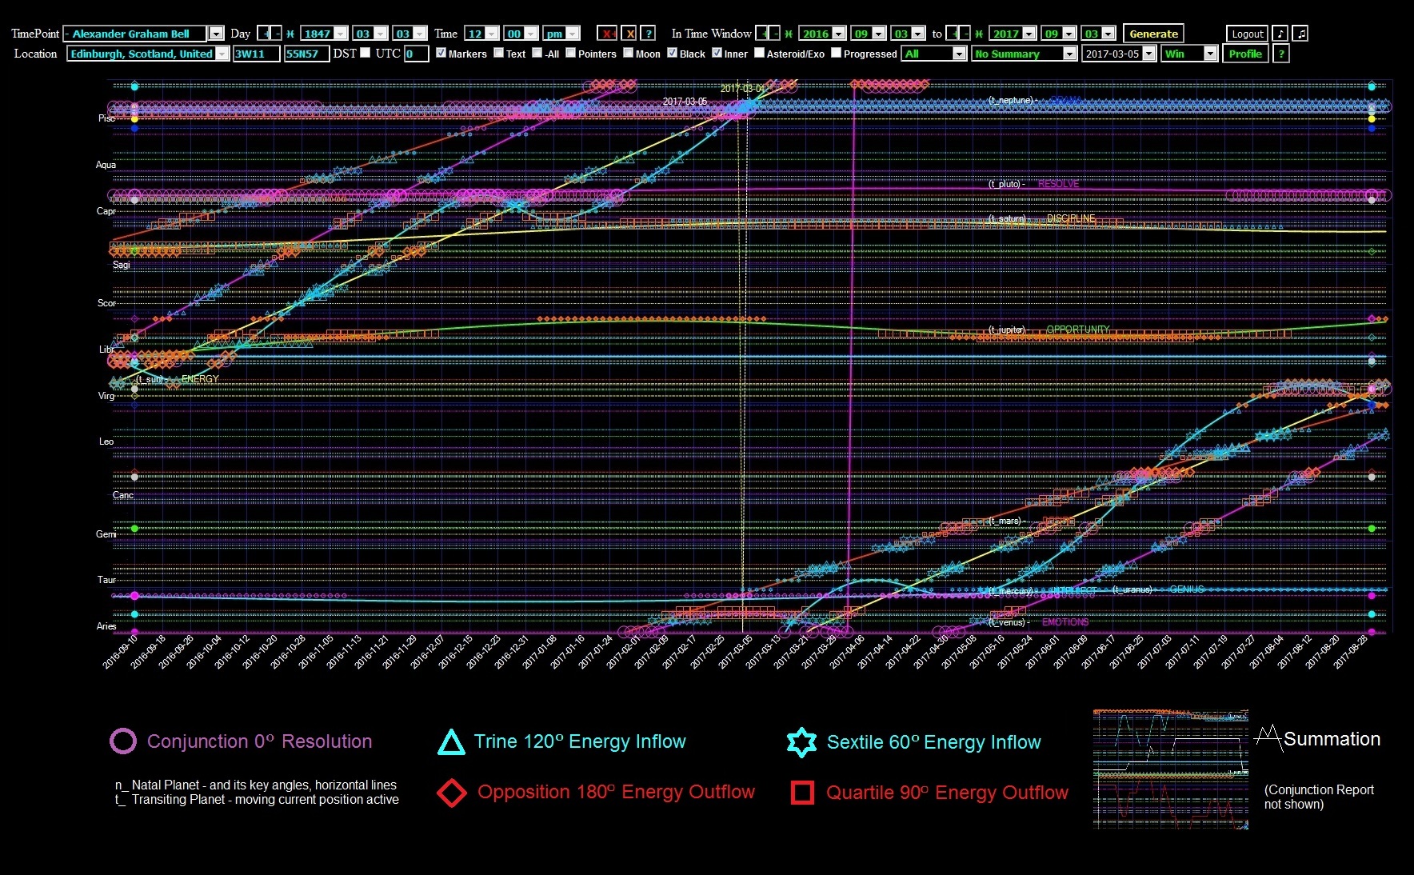
Task: Click the double music note button
Action: 1301,34
